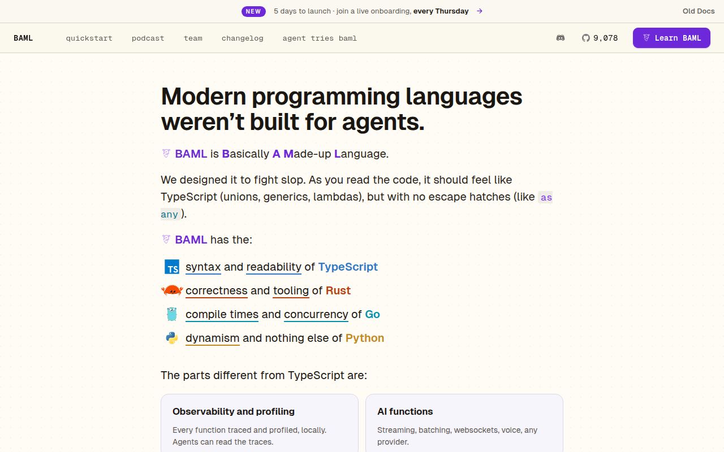Open the Old Docs link
This screenshot has width=724, height=452.
click(x=699, y=11)
